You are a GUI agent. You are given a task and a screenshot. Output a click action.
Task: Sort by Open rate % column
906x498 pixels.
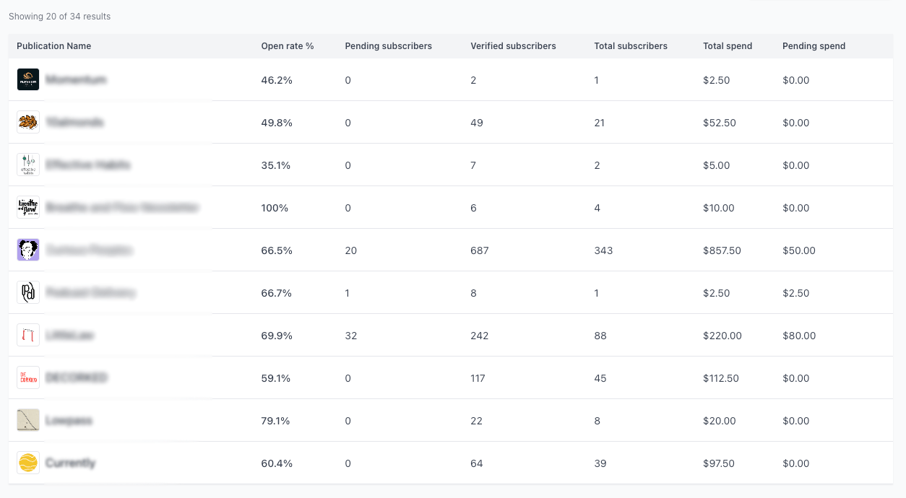(288, 46)
